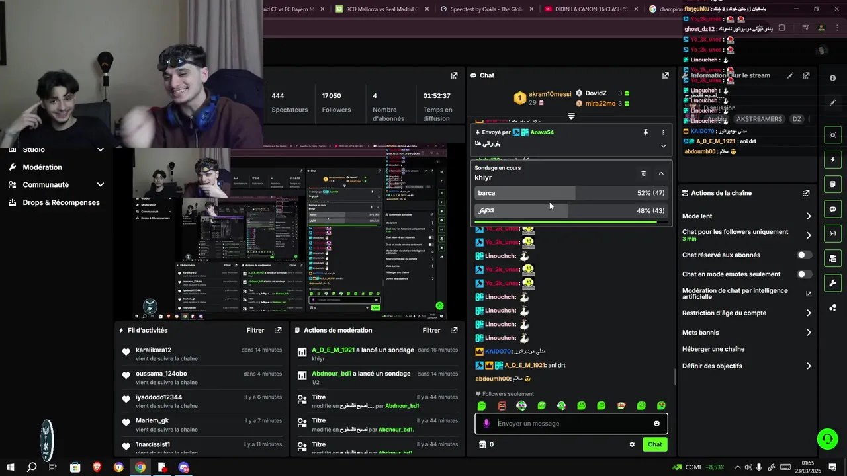Click the focus frame icon in right sidebar
This screenshot has height=476, width=847.
click(x=832, y=135)
